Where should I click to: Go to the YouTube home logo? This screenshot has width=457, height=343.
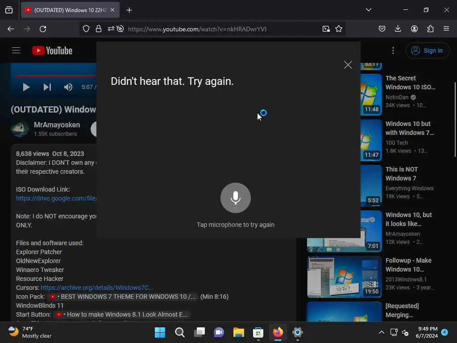pos(52,50)
